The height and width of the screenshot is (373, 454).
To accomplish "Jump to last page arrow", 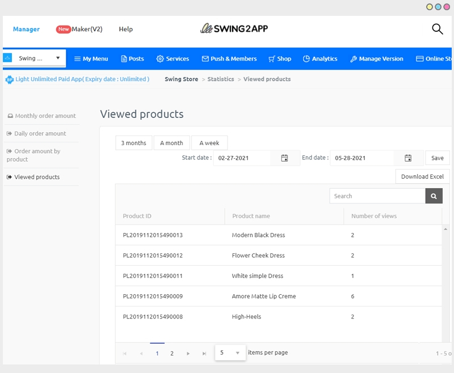I will pos(204,353).
